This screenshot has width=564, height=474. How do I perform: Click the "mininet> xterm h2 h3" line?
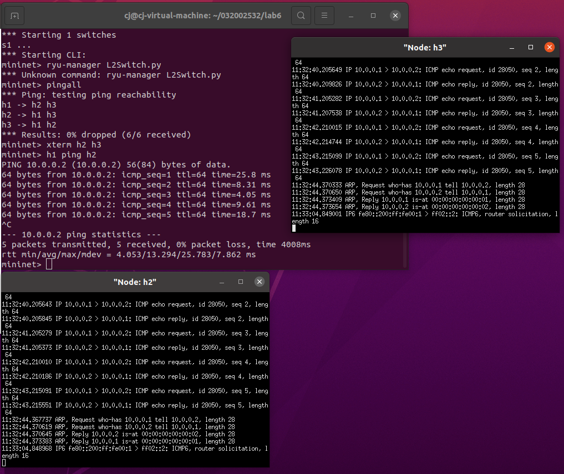(52, 145)
